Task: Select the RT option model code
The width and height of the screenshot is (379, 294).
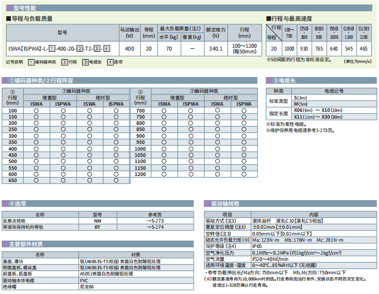Action: [97, 227]
